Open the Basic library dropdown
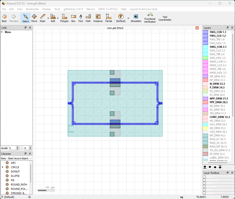The width and height of the screenshot is (235, 199). coord(16,158)
